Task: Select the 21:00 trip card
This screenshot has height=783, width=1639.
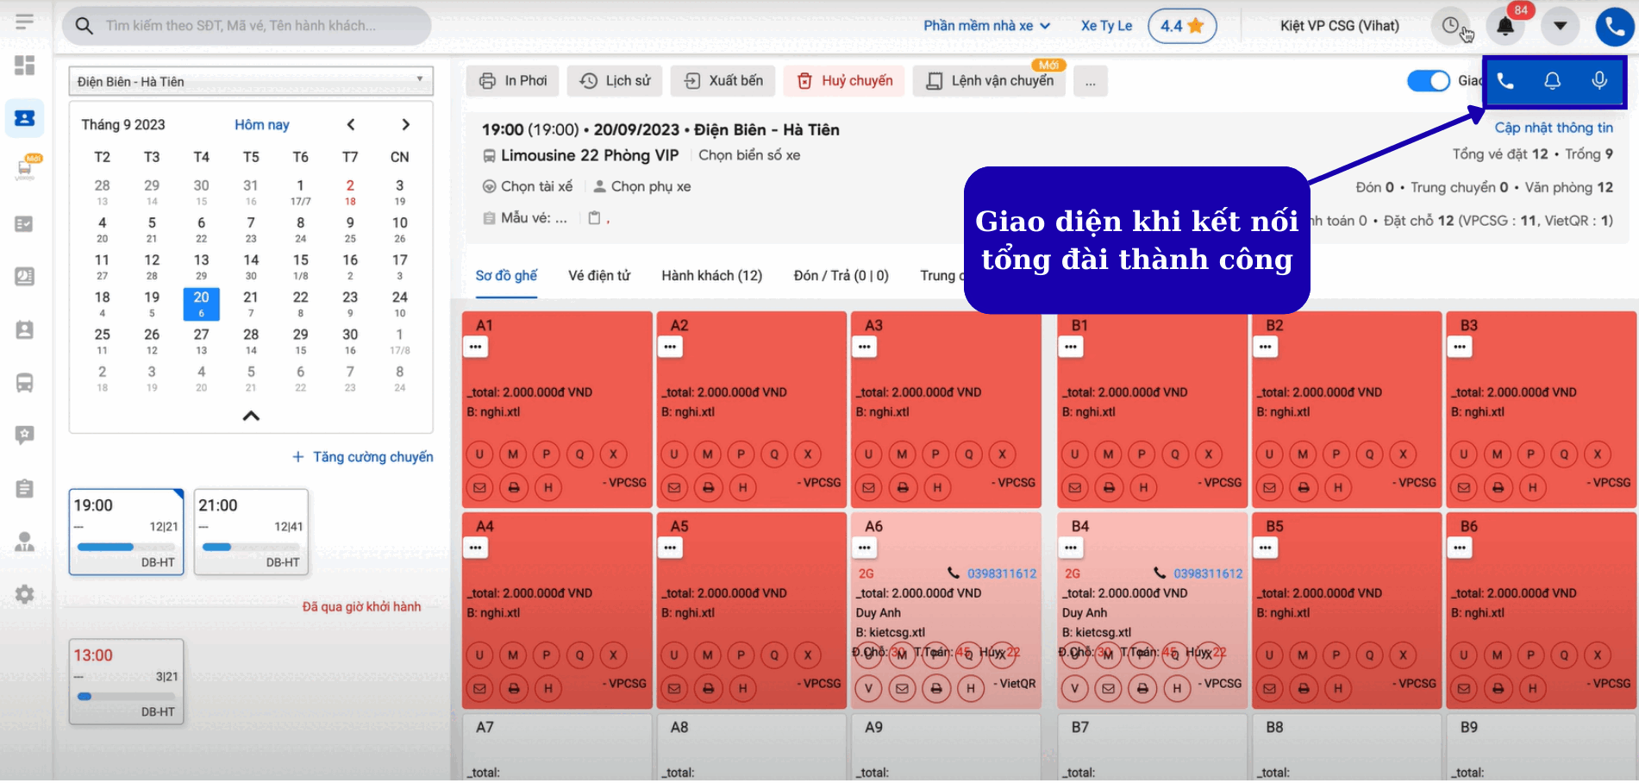Action: pos(250,531)
